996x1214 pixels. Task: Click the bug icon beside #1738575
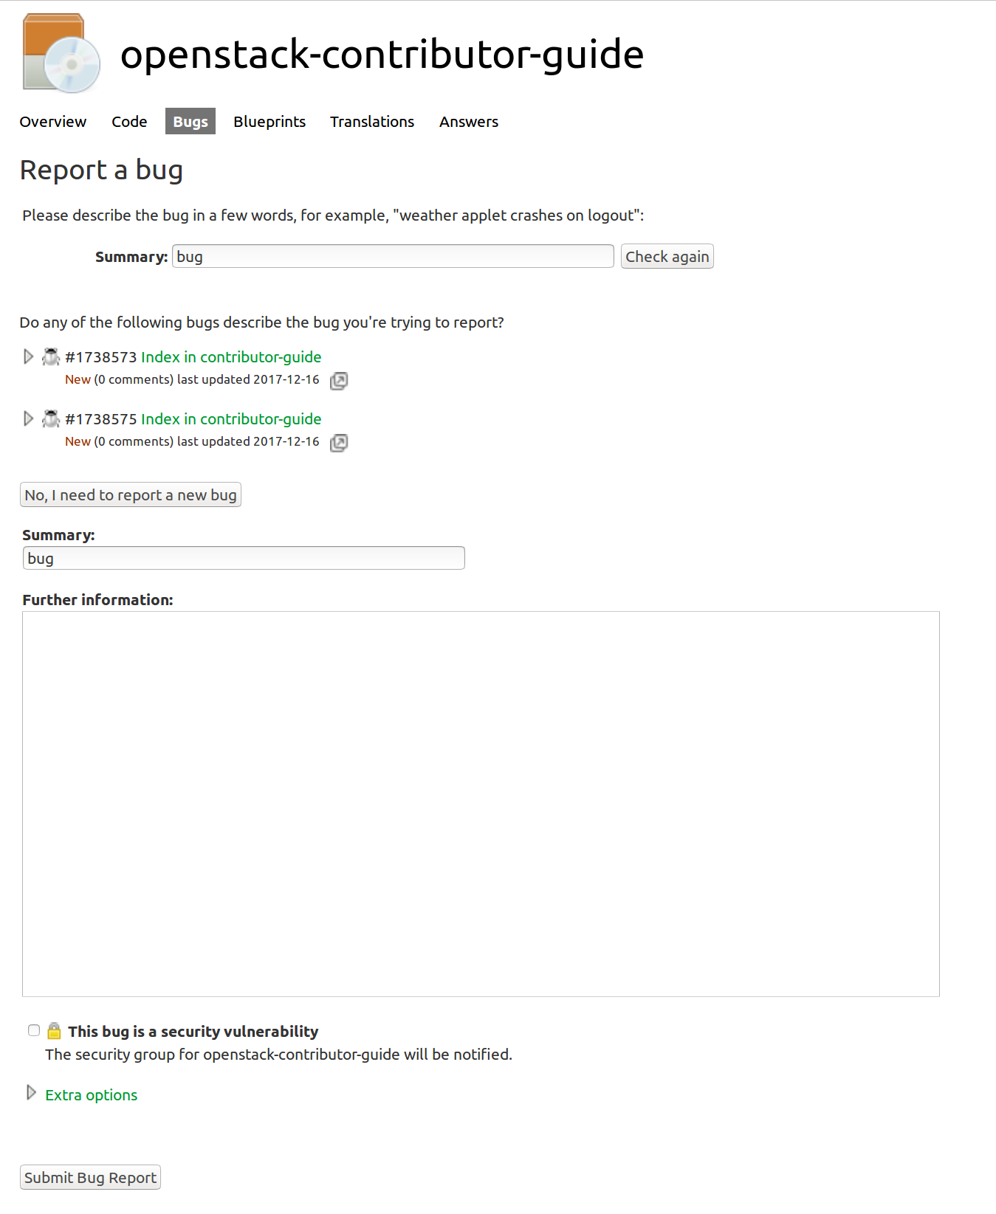click(x=50, y=419)
